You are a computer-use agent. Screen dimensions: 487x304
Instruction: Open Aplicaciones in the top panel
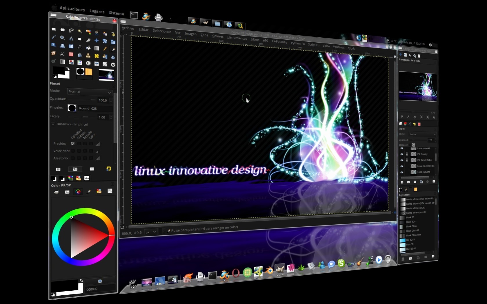pyautogui.click(x=72, y=9)
